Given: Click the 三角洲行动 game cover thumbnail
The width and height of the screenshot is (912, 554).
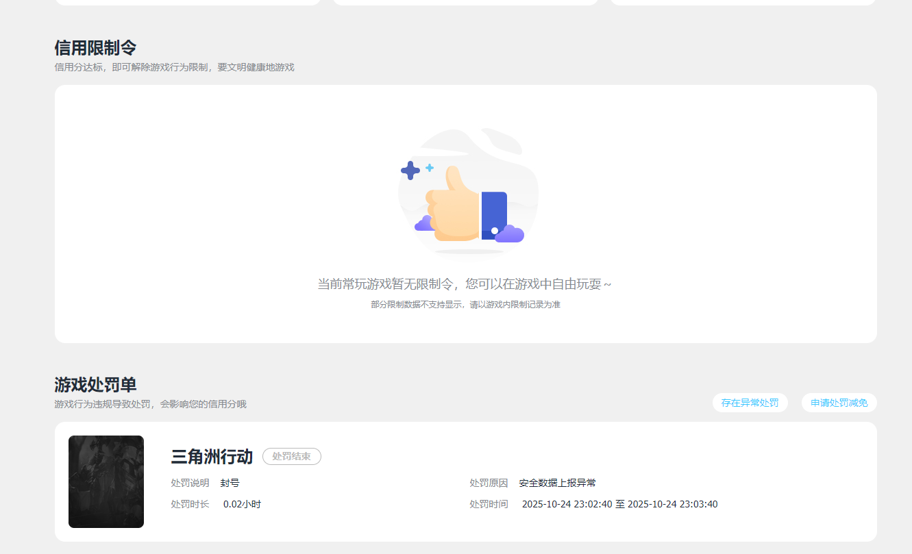Looking at the screenshot, I should click(x=106, y=481).
